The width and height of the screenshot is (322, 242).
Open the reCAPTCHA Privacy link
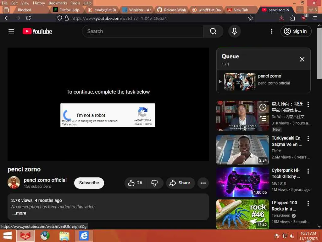(x=138, y=124)
